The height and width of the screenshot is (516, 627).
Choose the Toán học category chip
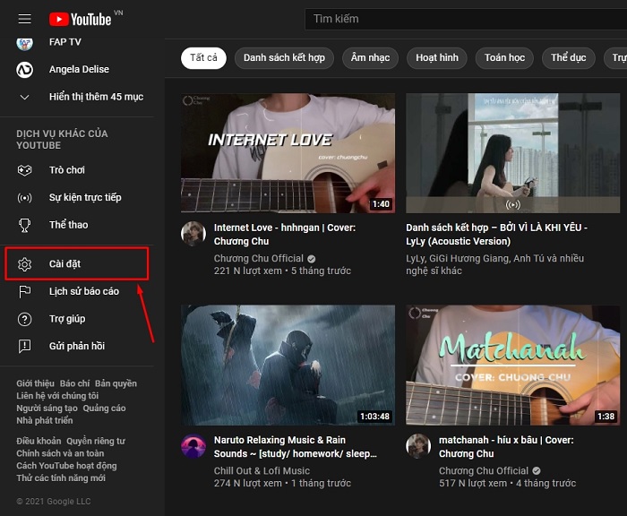pyautogui.click(x=504, y=58)
